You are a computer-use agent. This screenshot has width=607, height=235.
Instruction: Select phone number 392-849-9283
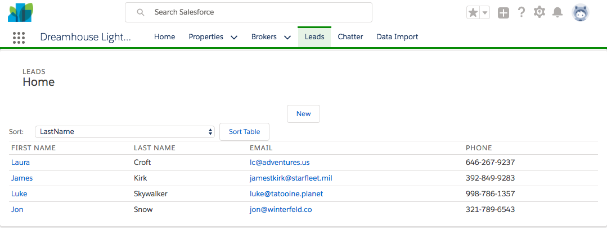(490, 178)
